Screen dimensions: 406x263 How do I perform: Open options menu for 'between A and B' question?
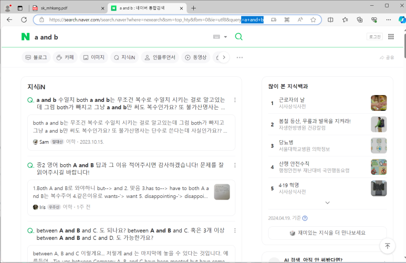(235, 230)
